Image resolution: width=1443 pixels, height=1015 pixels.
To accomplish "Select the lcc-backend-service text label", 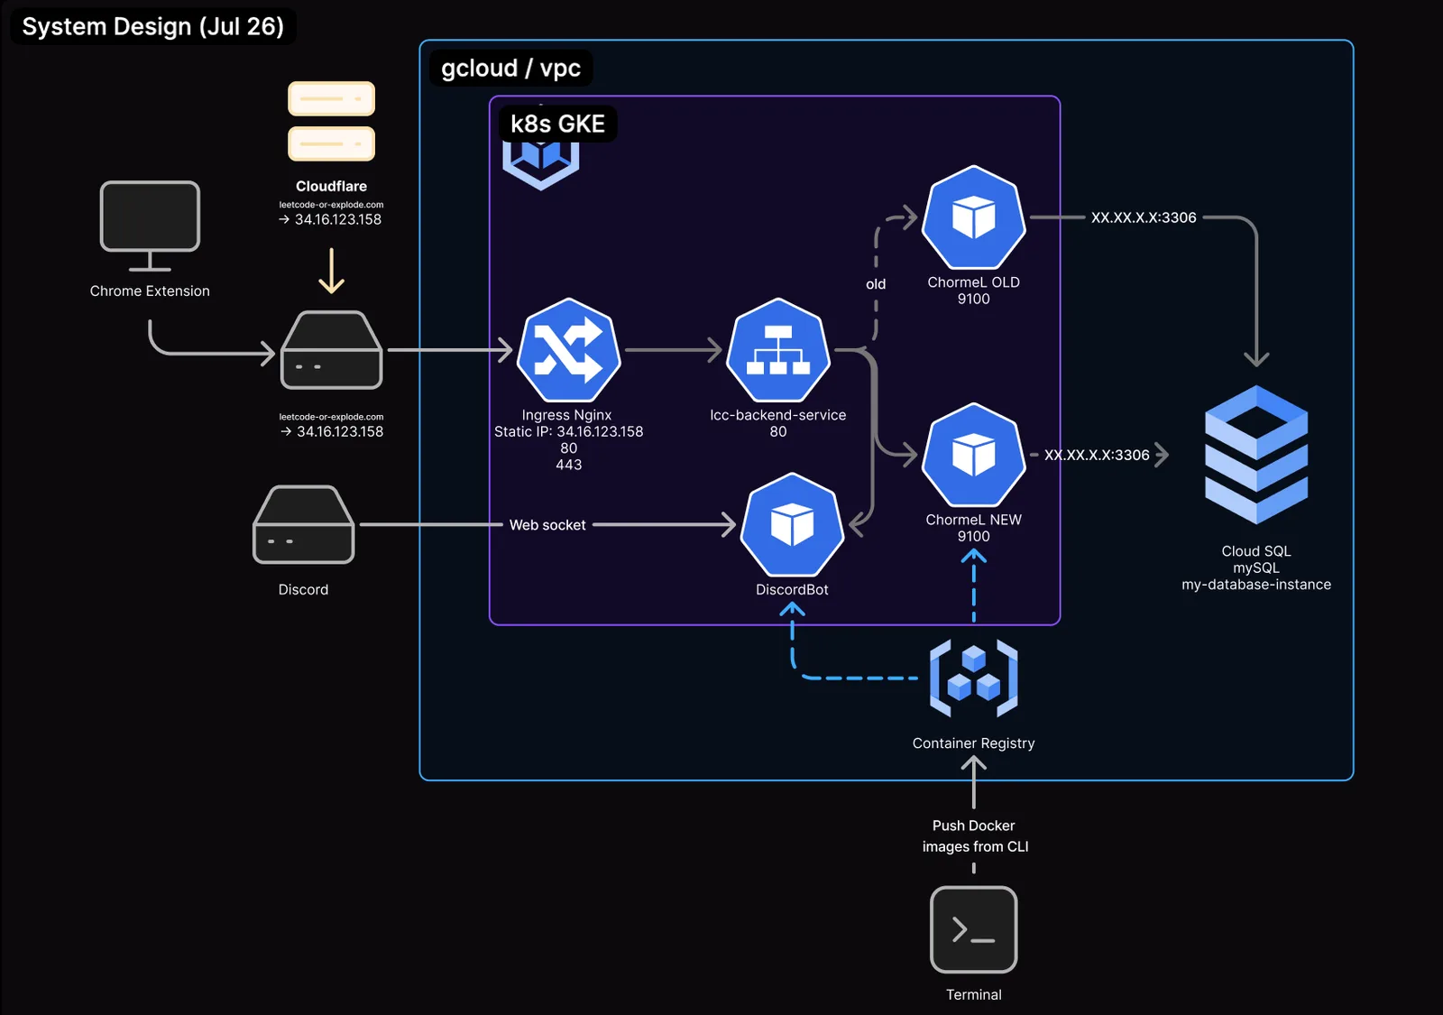I will (x=778, y=415).
